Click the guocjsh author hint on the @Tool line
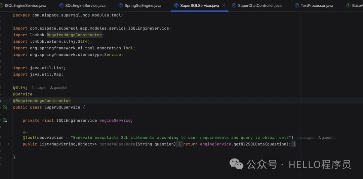The image size is (363, 179). tap(326, 138)
